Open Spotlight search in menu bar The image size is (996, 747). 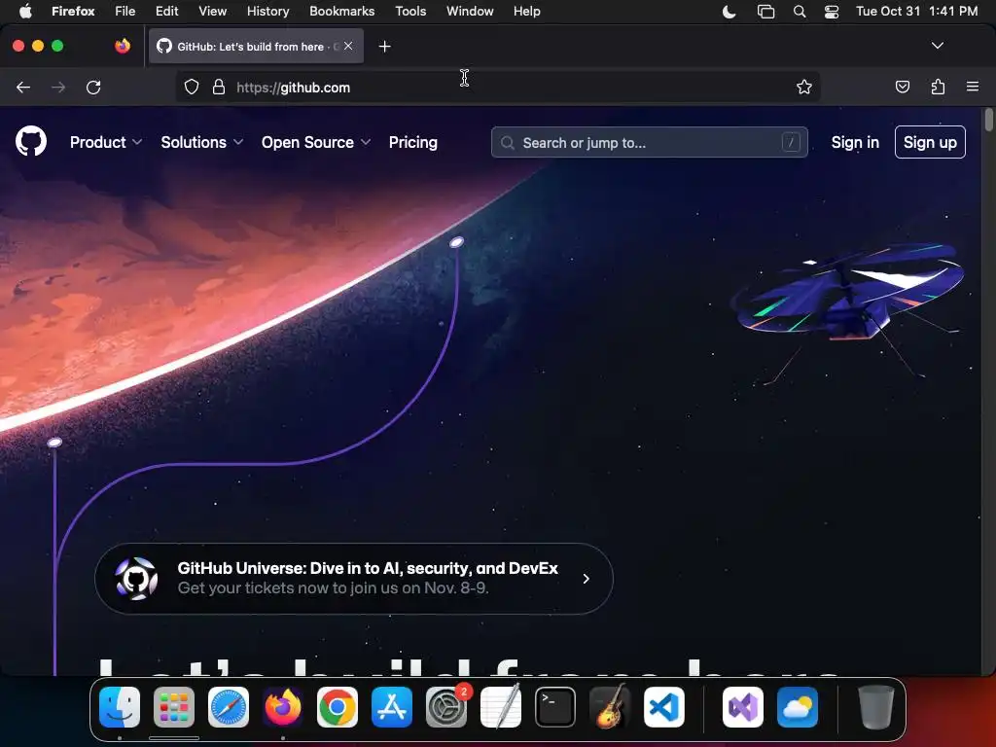tap(800, 12)
